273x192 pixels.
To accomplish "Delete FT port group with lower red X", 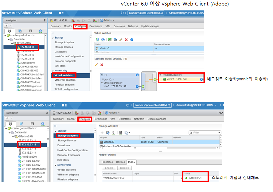I will pos(102,65).
